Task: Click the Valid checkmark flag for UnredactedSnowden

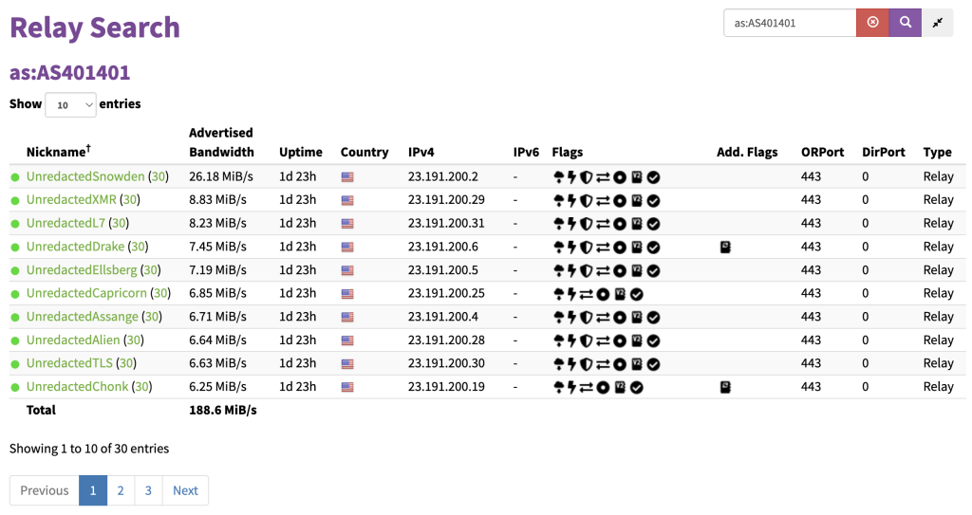Action: click(x=653, y=177)
